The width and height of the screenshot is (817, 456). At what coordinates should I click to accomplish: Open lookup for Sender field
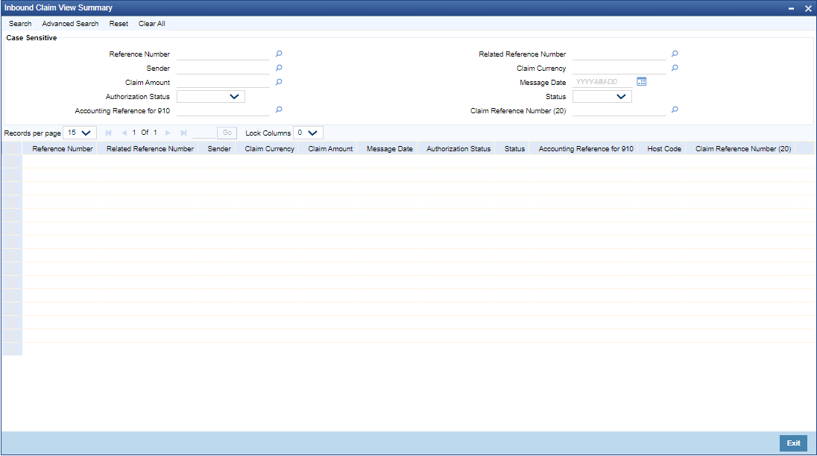279,68
